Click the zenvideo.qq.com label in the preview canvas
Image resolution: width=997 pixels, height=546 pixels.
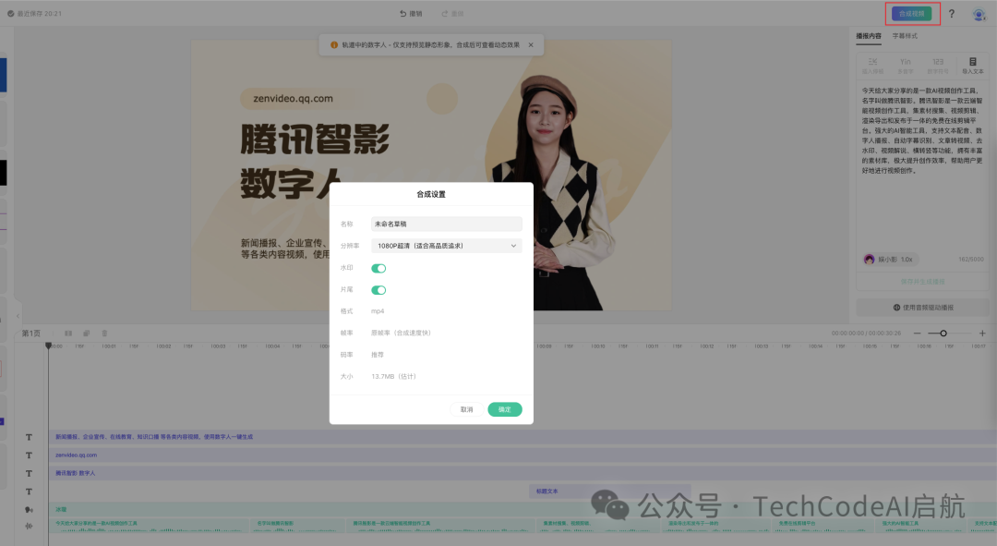click(x=294, y=99)
